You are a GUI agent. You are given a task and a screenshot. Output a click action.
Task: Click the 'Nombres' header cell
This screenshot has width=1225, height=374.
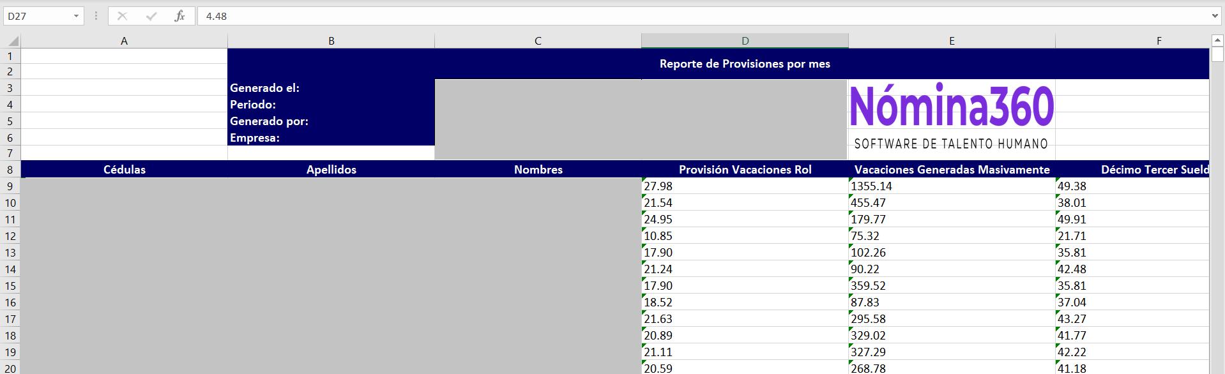pyautogui.click(x=538, y=170)
